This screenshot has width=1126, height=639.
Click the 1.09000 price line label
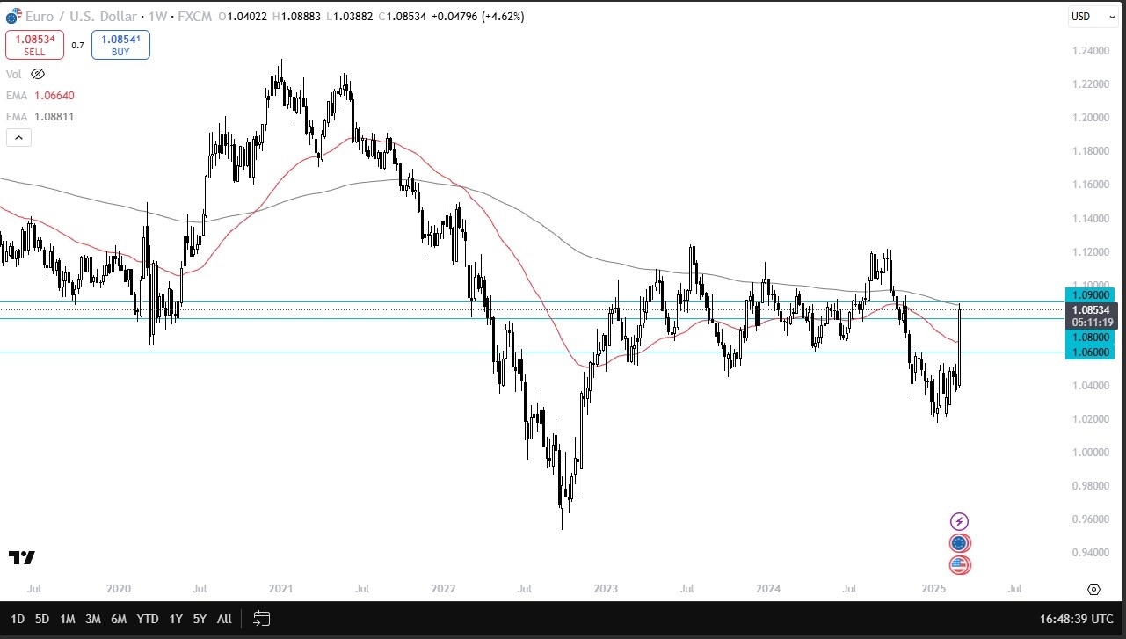pos(1089,294)
